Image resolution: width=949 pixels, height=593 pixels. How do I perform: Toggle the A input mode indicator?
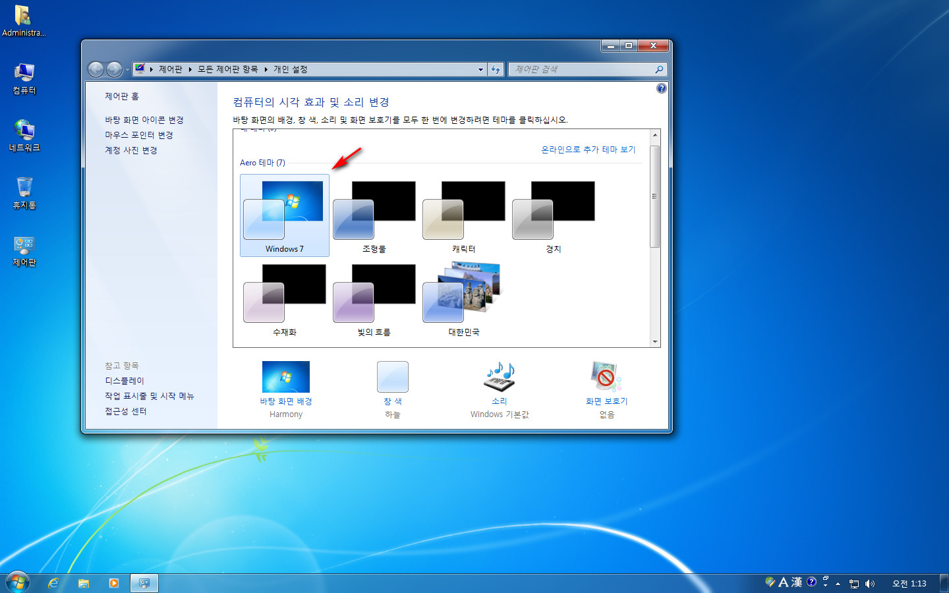pyautogui.click(x=784, y=582)
